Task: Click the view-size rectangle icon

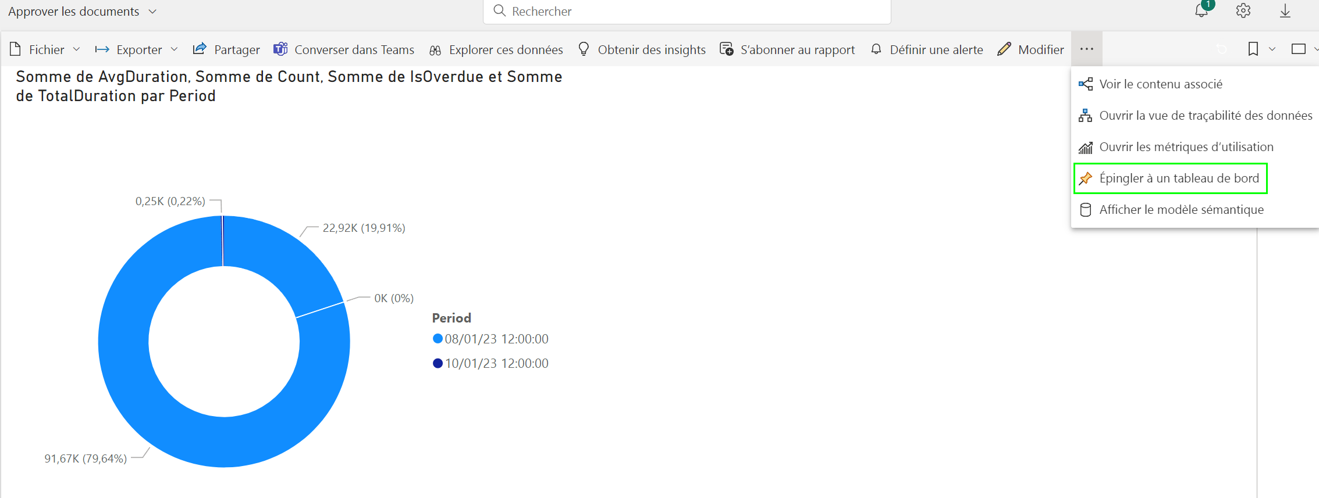Action: click(x=1301, y=49)
